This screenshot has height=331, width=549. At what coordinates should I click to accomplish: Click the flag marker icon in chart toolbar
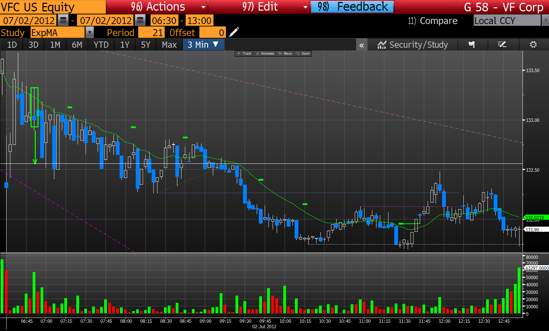pos(472,45)
